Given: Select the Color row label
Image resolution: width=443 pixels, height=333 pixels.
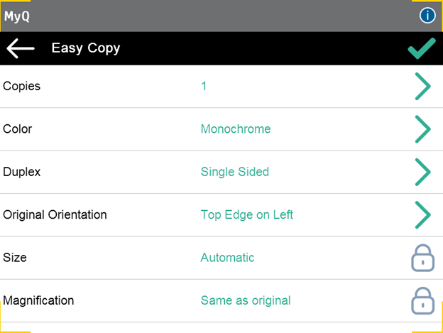Looking at the screenshot, I should [18, 129].
